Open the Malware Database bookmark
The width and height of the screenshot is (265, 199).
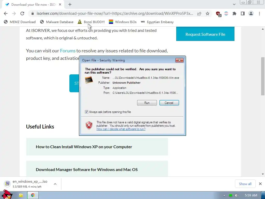57,22
